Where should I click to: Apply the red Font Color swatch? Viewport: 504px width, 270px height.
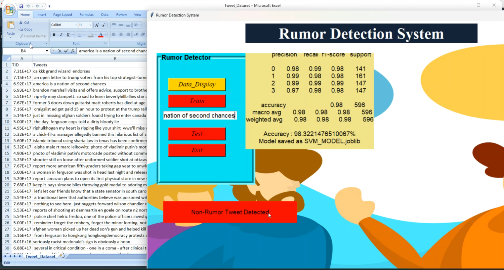pyautogui.click(x=101, y=35)
